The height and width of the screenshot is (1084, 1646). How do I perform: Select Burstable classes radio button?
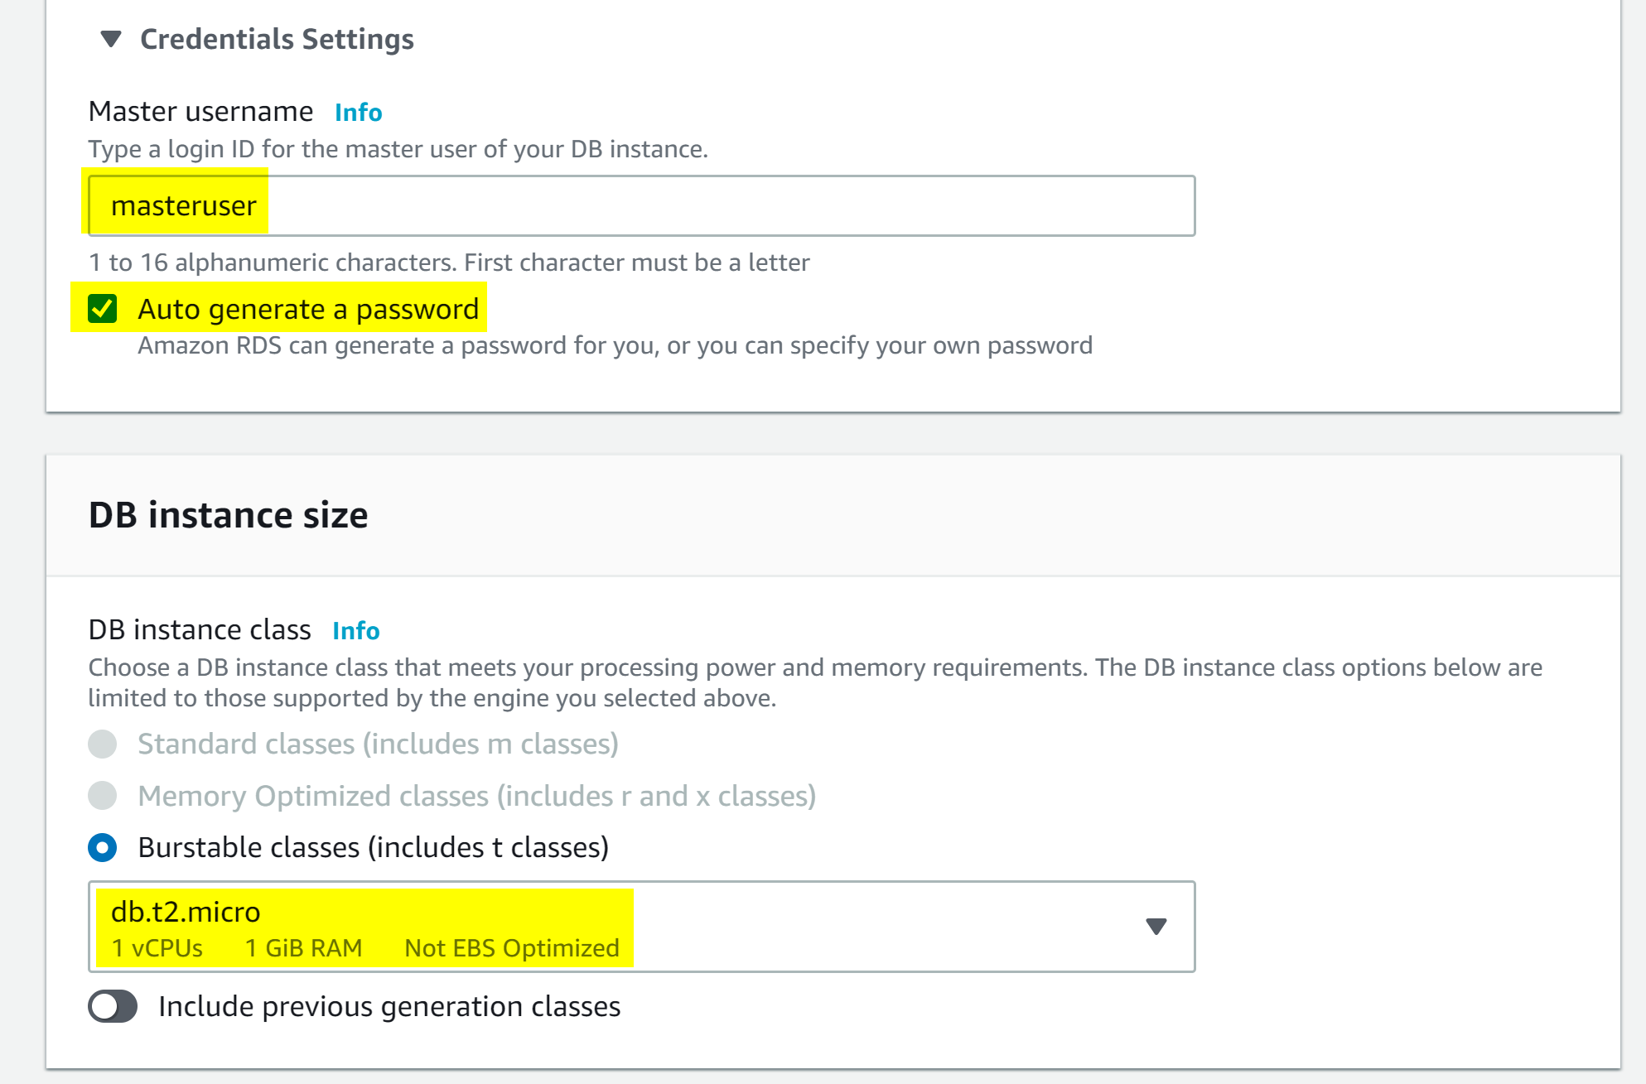pos(103,847)
